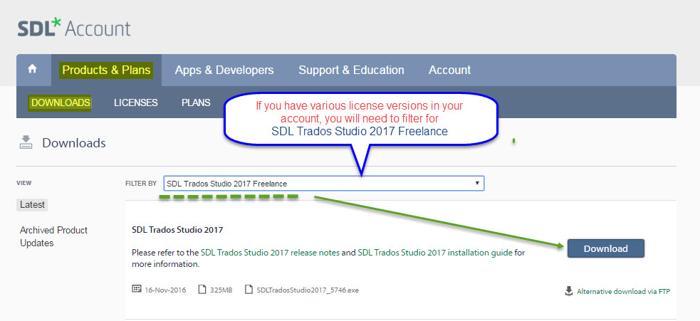This screenshot has height=321, width=700.
Task: Open the Filter By product dropdown
Action: pyautogui.click(x=324, y=184)
